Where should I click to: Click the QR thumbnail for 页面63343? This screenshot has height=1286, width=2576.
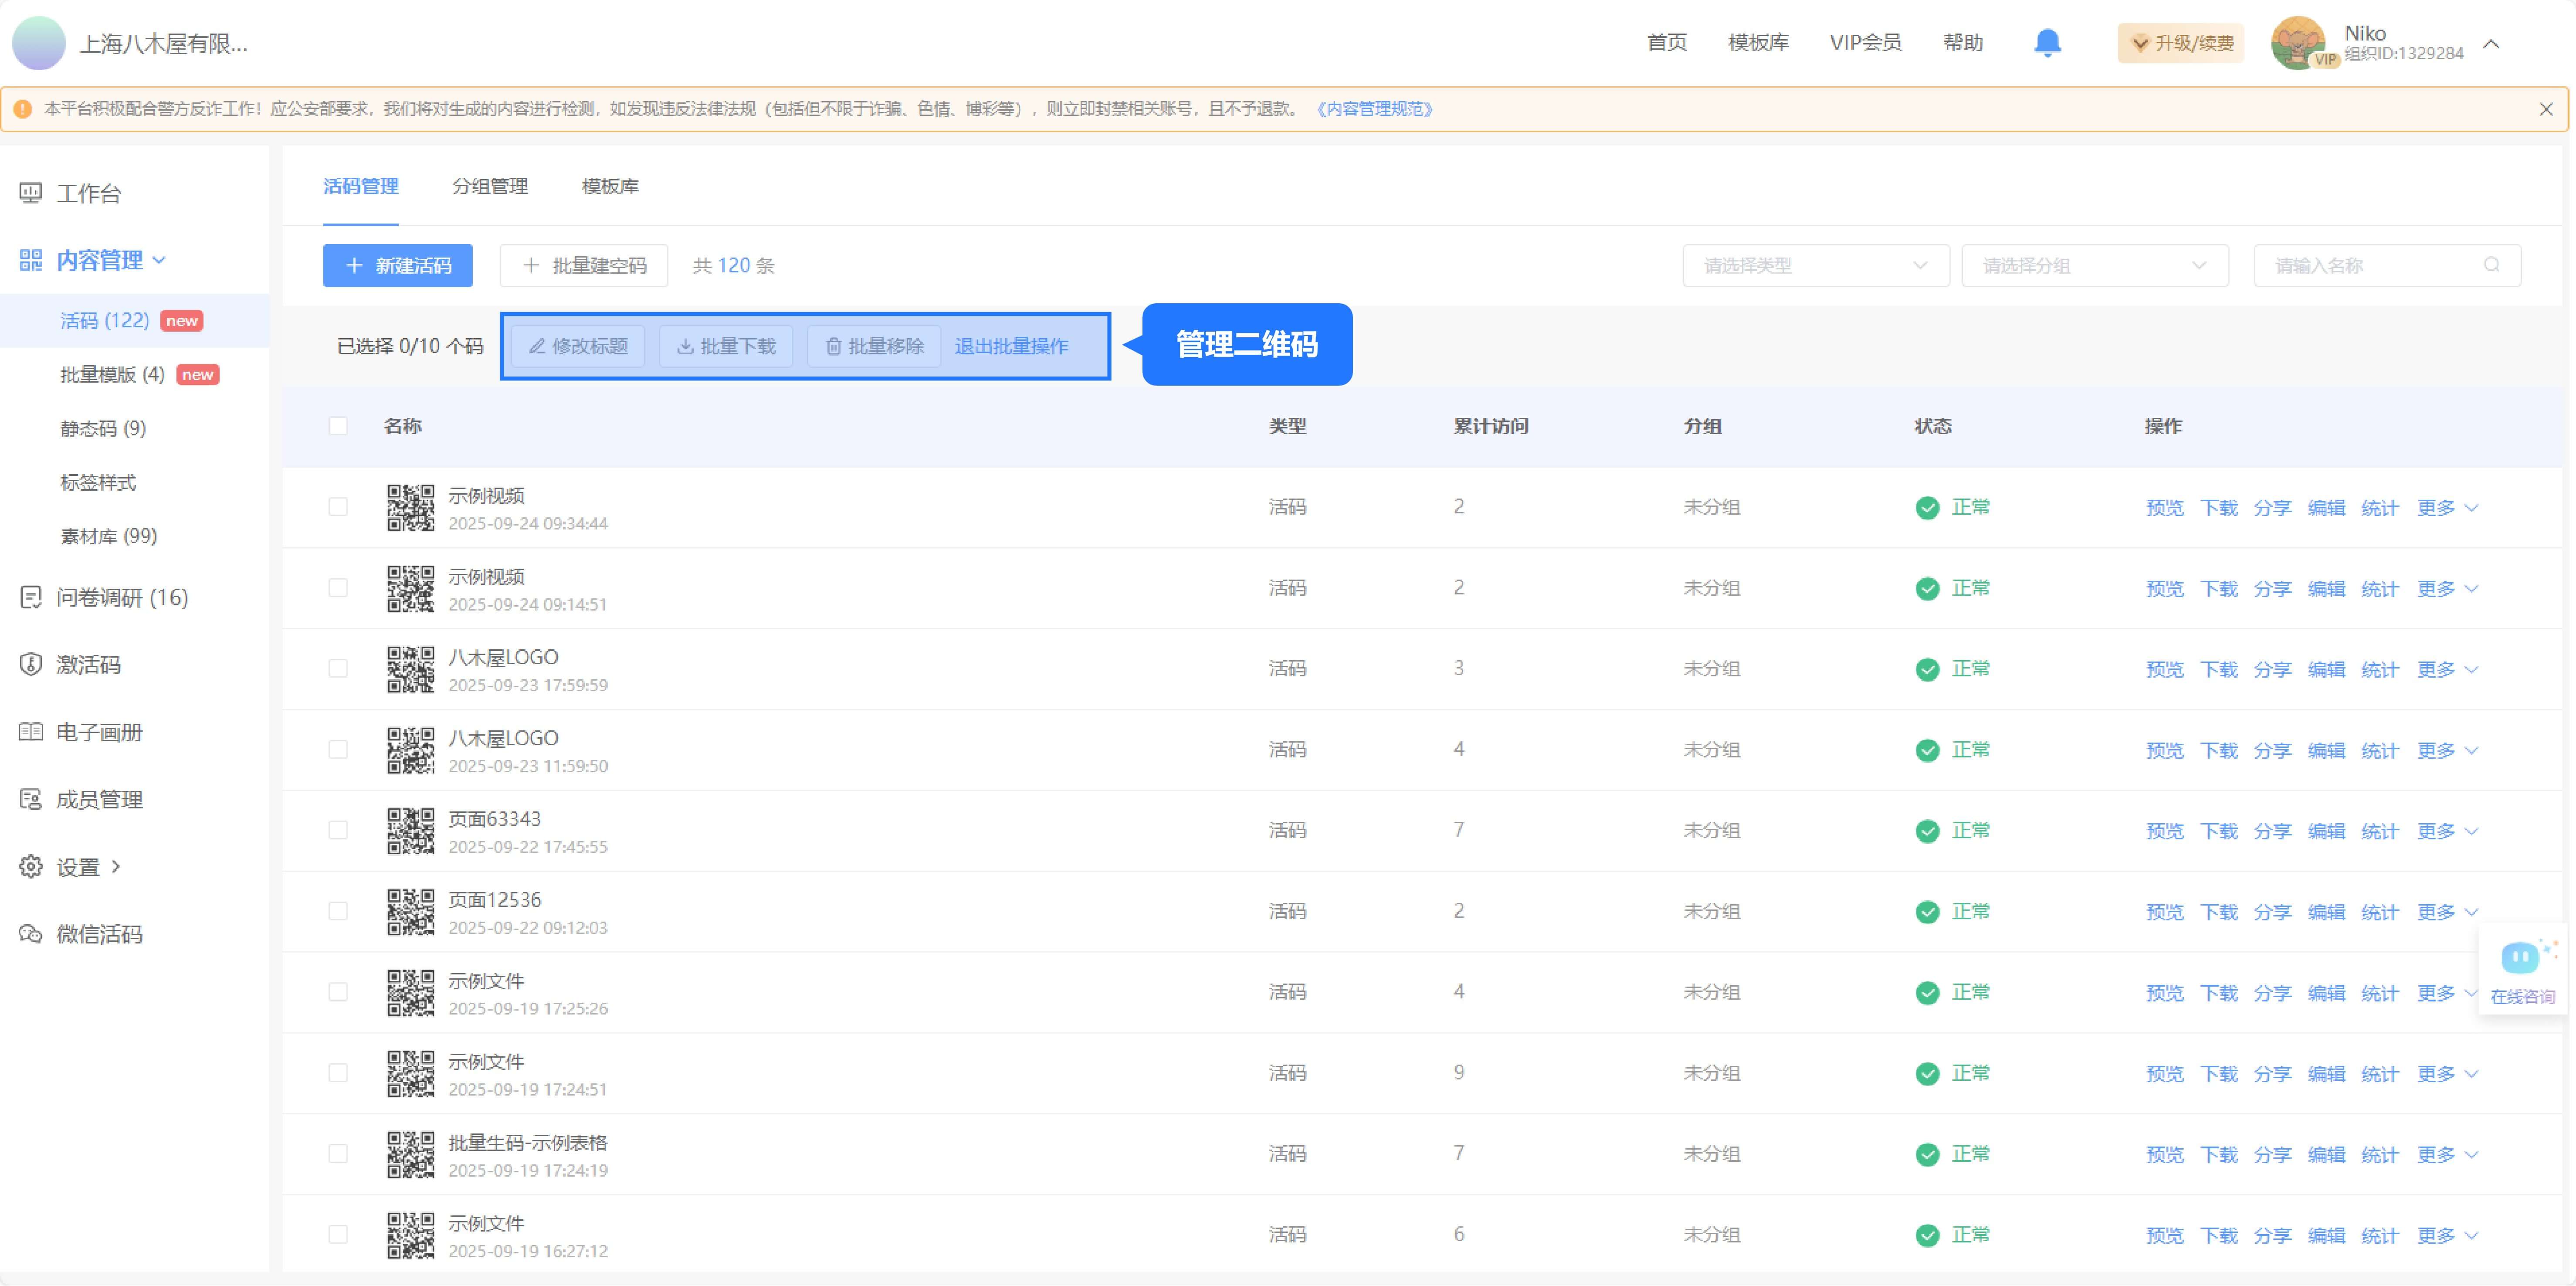(411, 831)
